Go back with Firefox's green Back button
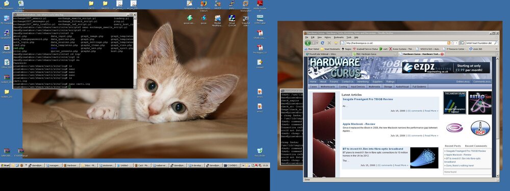 308,43
